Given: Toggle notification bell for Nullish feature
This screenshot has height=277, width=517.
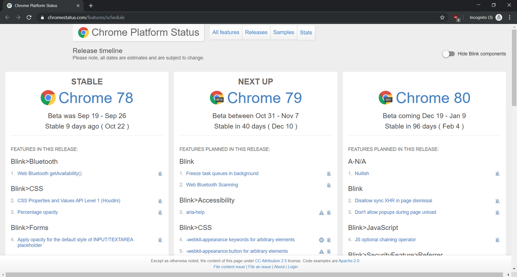Looking at the screenshot, I should (497, 174).
